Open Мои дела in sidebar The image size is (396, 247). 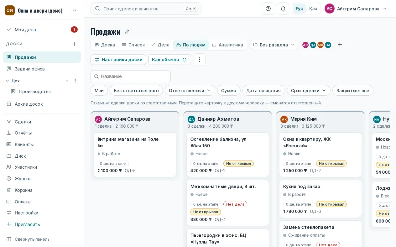pyautogui.click(x=42, y=30)
